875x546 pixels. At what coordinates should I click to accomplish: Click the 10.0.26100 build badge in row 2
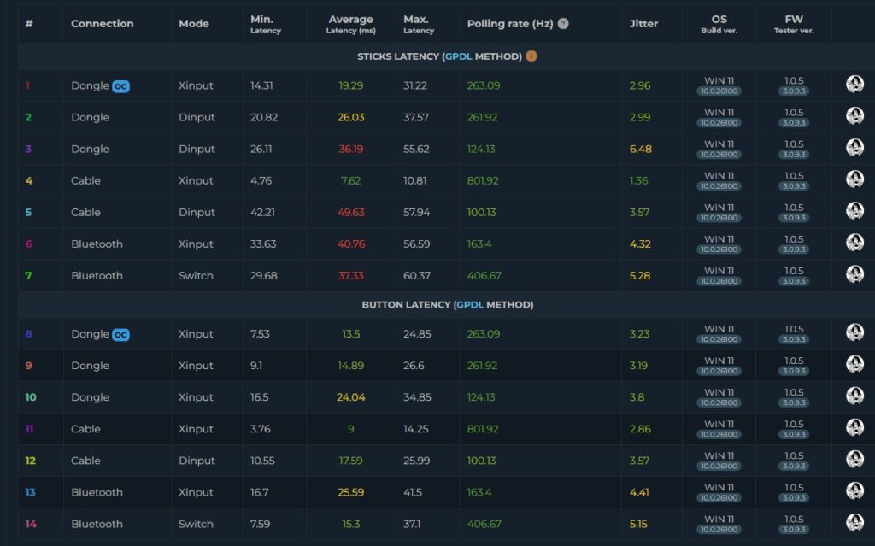[719, 123]
